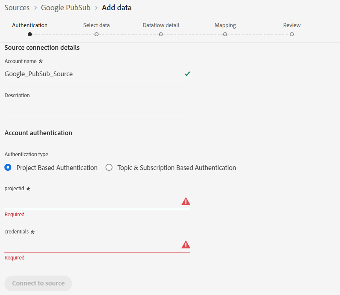Image resolution: width=340 pixels, height=295 pixels.
Task: Click the warning icon on projectId field
Action: pos(186,201)
